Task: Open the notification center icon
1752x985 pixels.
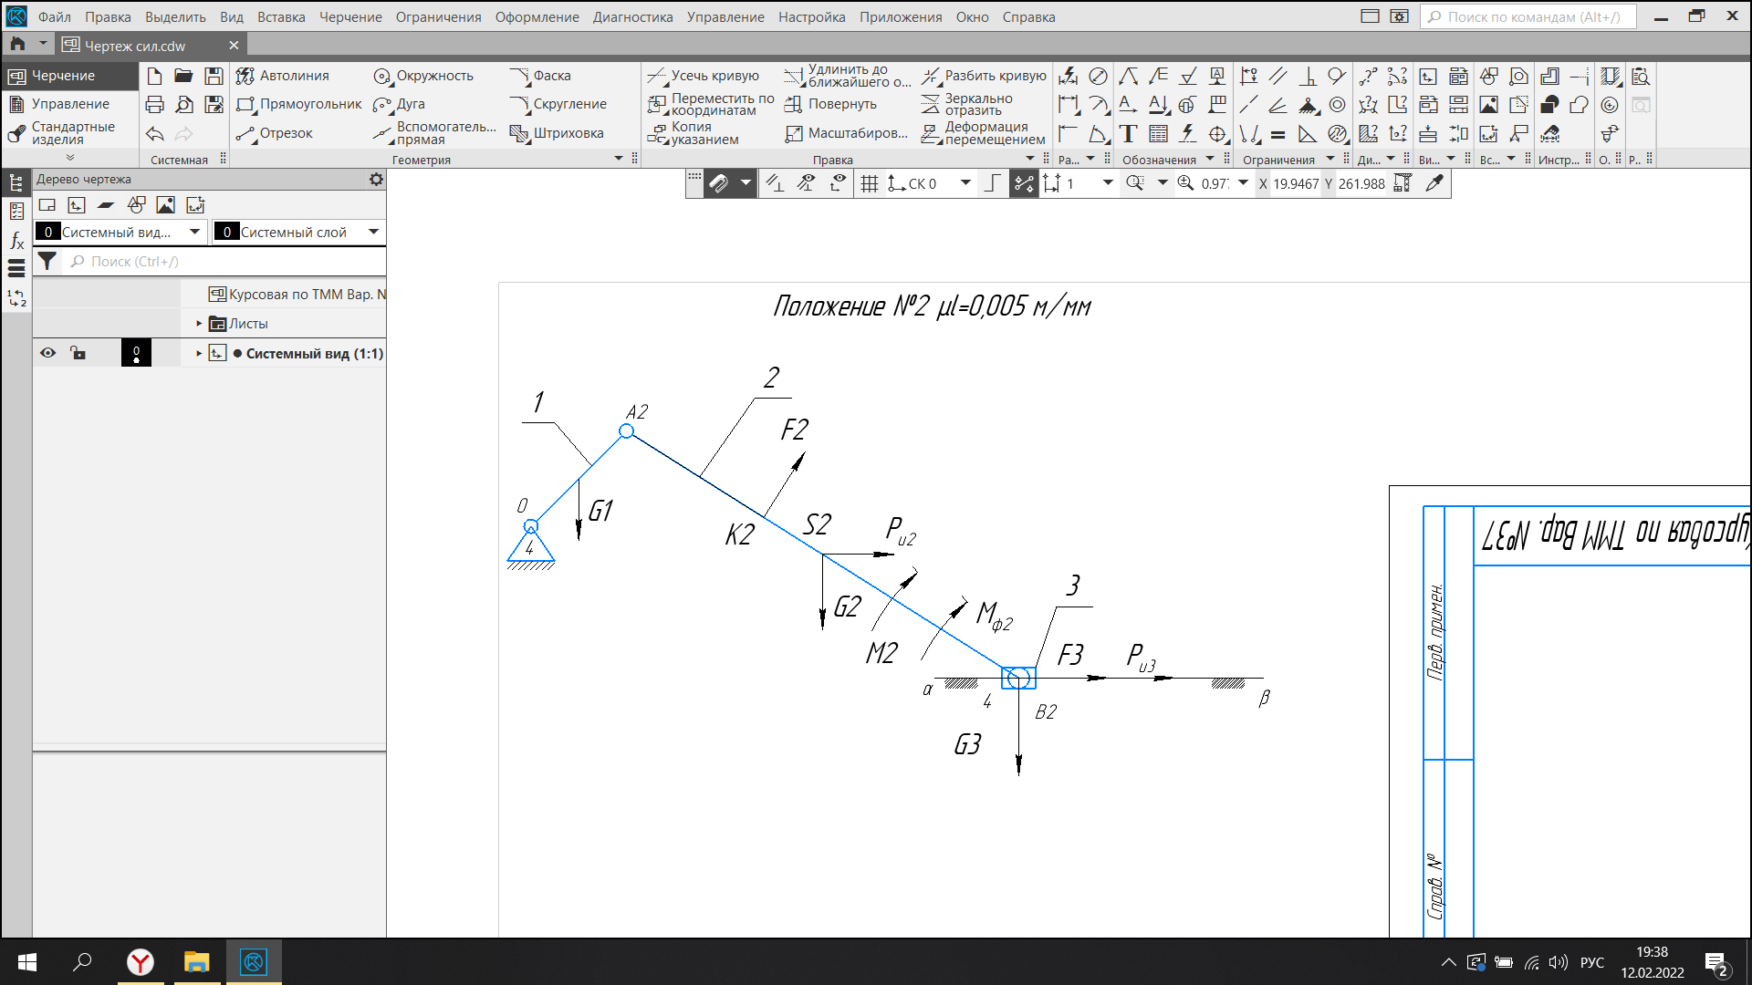Action: (1716, 962)
